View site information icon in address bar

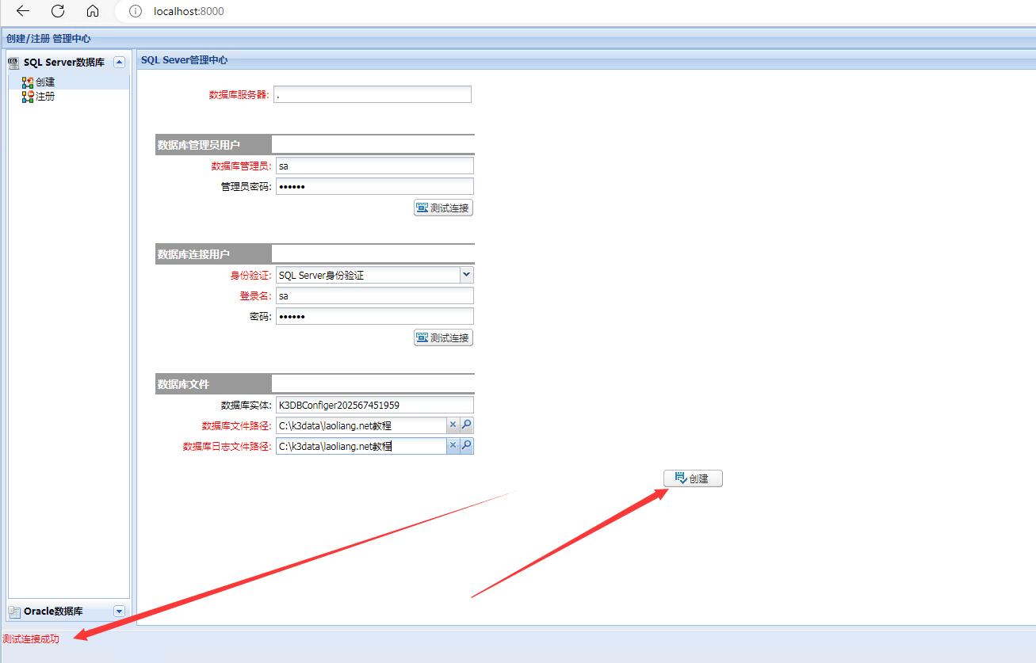click(136, 11)
